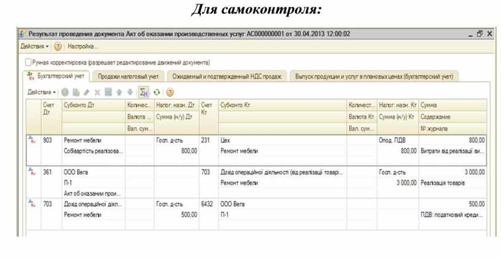Click the Настройка... button
The height and width of the screenshot is (258, 501).
pos(83,47)
